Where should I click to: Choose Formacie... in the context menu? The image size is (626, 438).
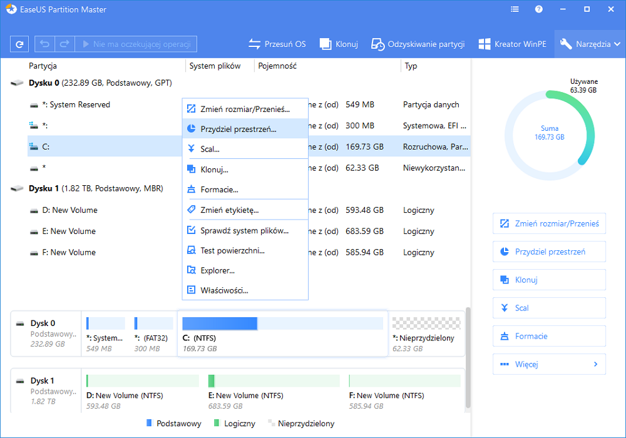(245, 189)
